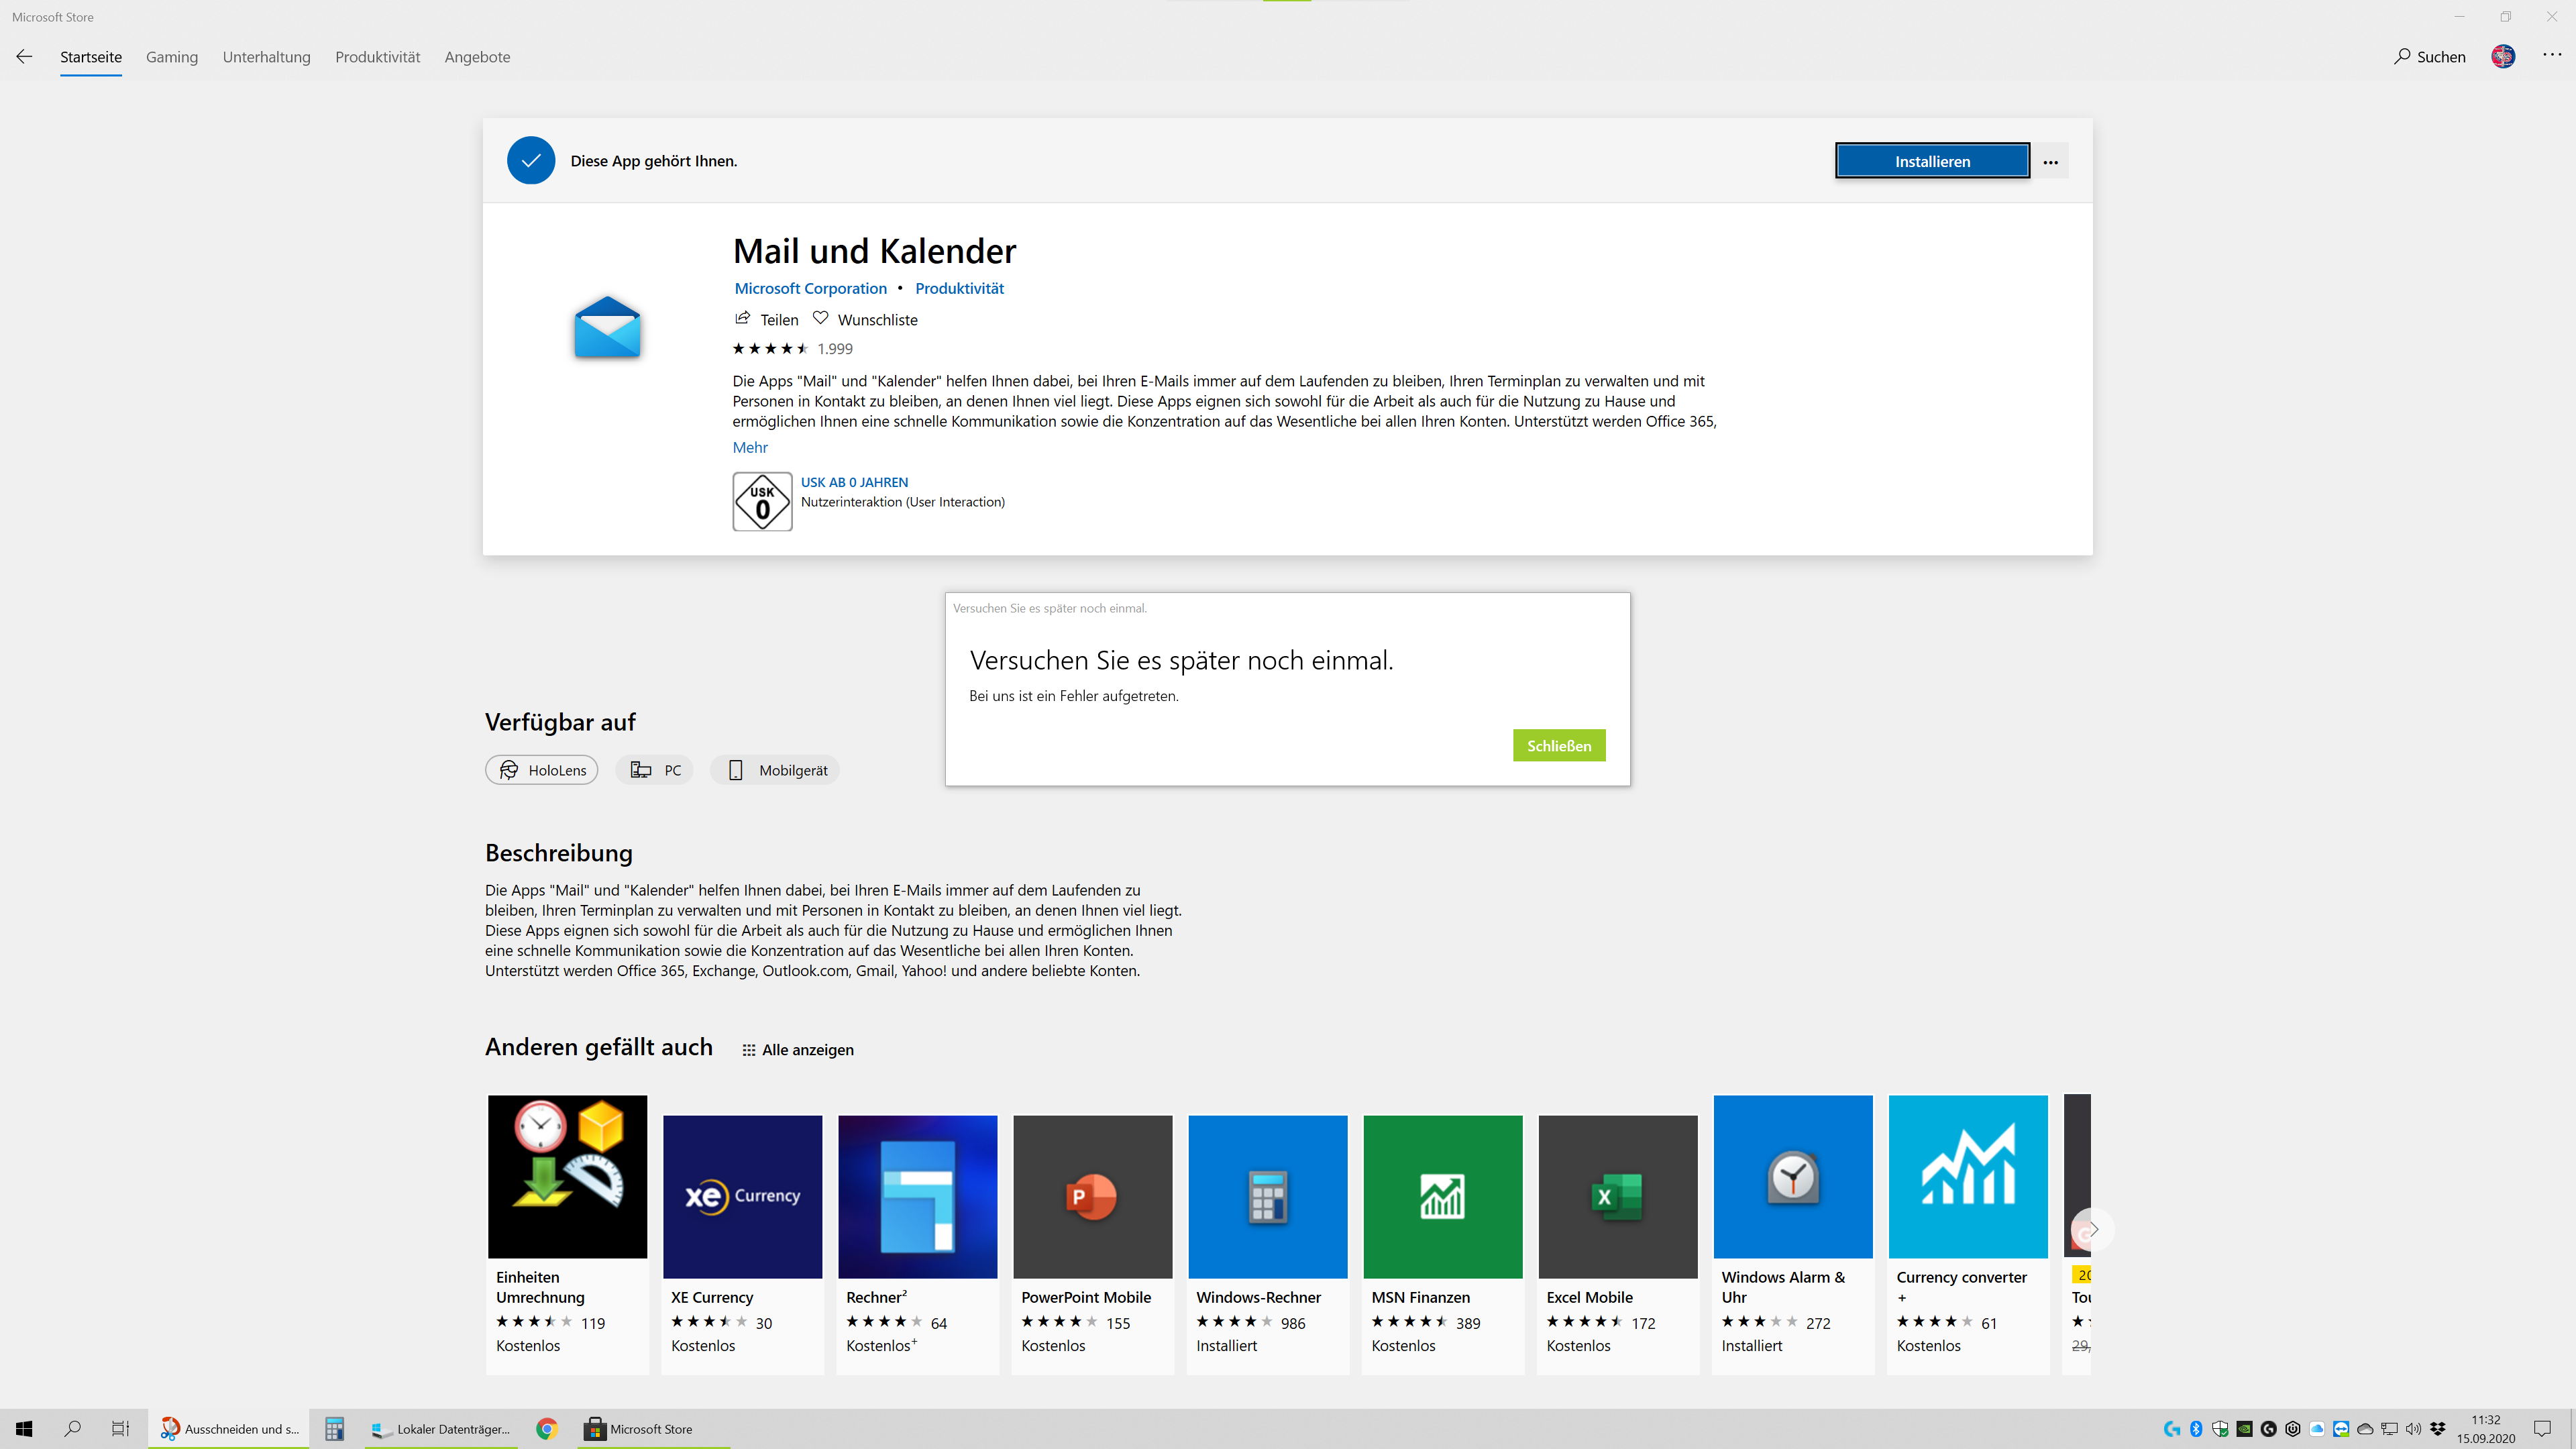Image resolution: width=2576 pixels, height=1449 pixels.
Task: Open the XE Currency app tile
Action: point(742,1196)
